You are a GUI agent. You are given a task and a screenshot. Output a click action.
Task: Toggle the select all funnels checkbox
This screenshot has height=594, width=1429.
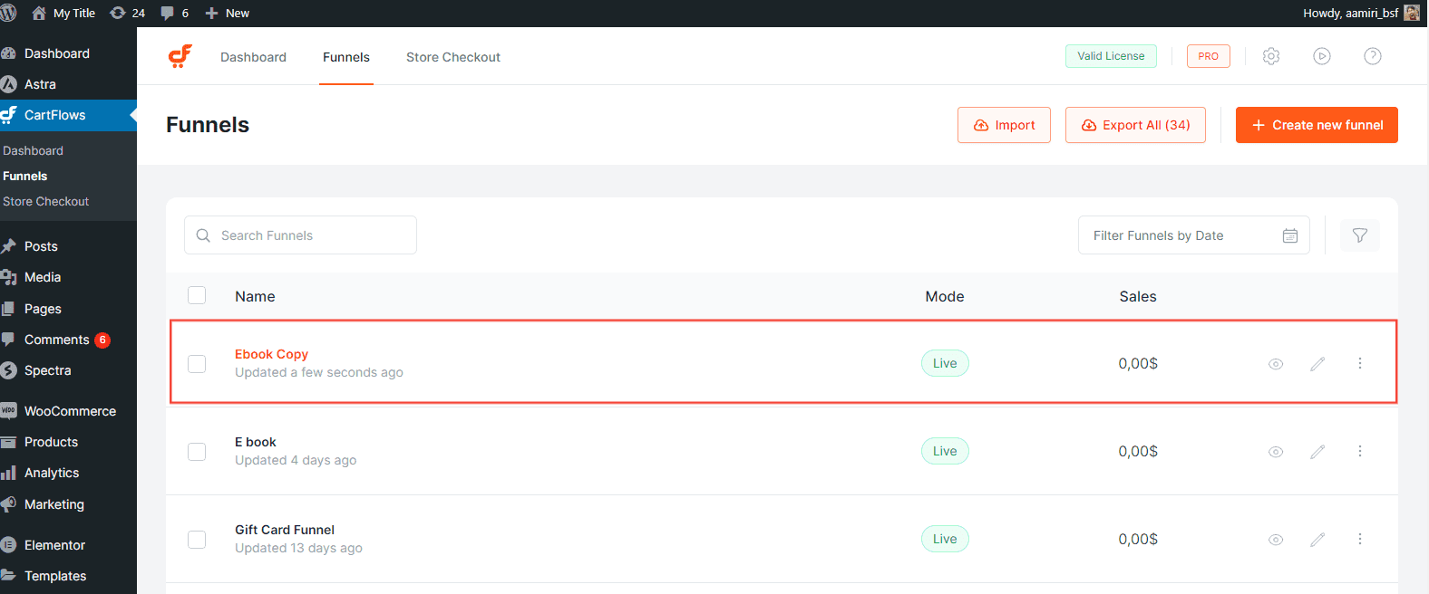tap(197, 295)
